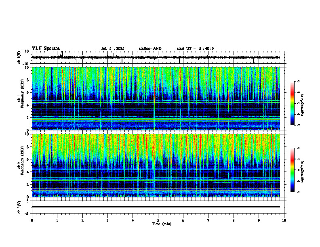
Task: Click the "8" kHz tick on ch.1 frequency axis
Action: (x=28, y=80)
